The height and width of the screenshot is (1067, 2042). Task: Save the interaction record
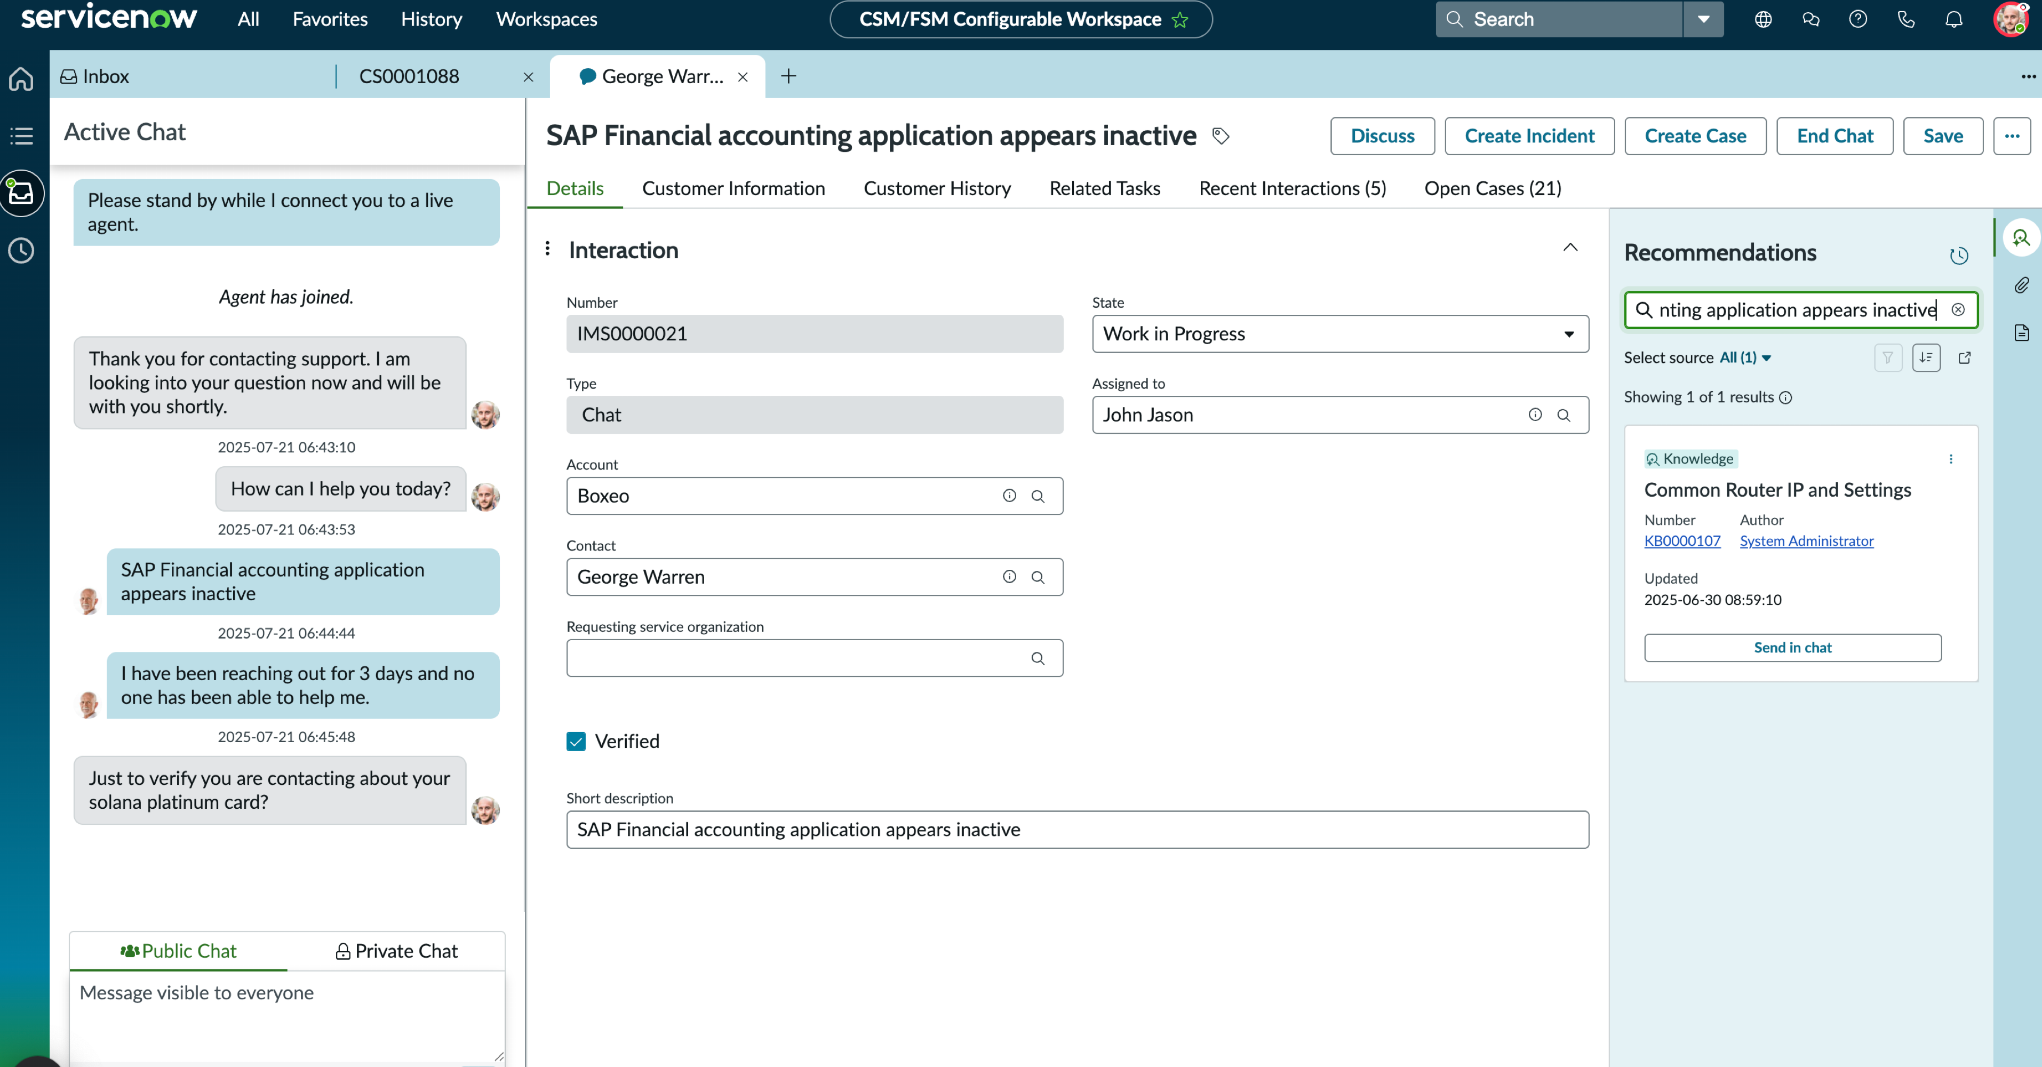[x=1943, y=137]
